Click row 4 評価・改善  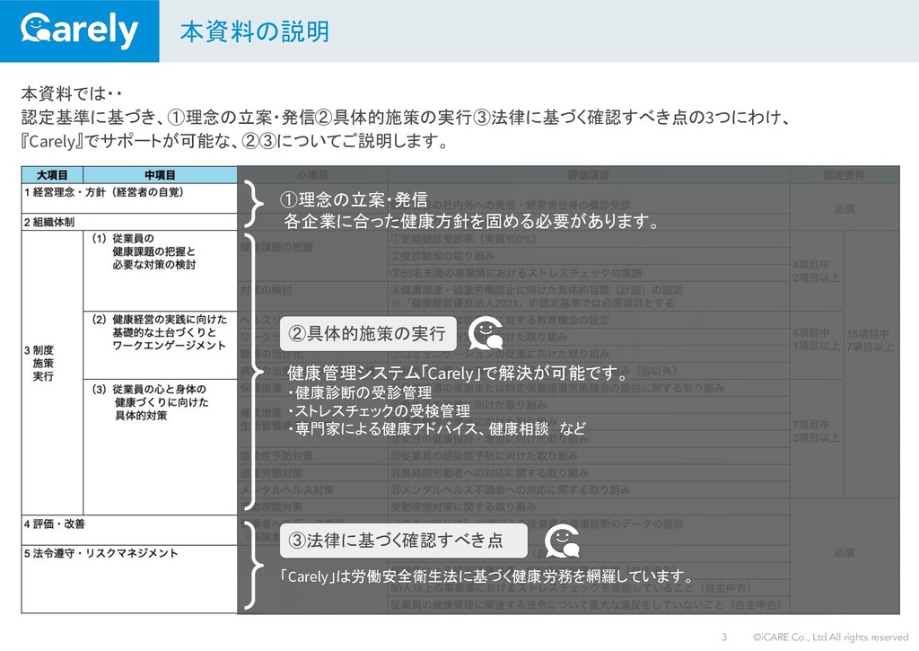click(129, 530)
